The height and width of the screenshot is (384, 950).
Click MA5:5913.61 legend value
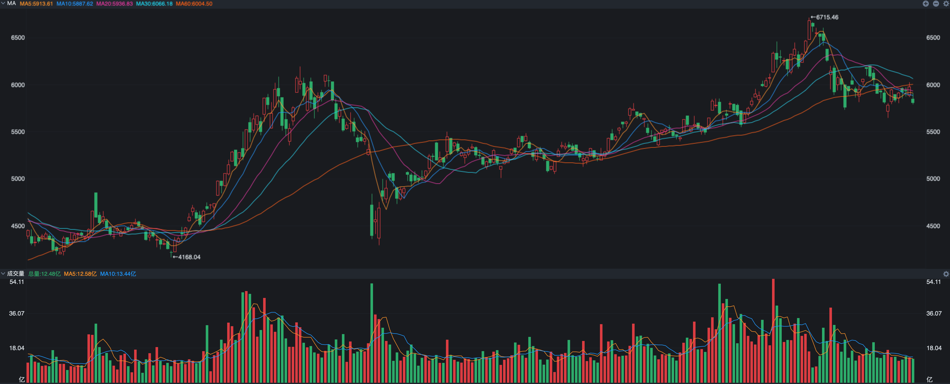tap(36, 4)
